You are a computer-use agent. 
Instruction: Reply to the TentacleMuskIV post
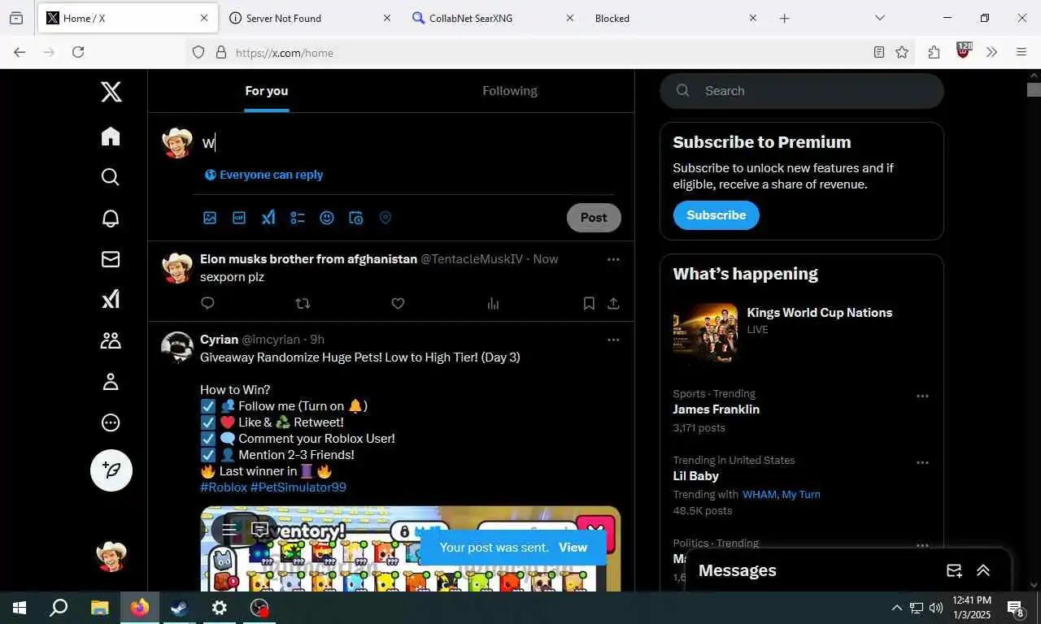coord(207,303)
